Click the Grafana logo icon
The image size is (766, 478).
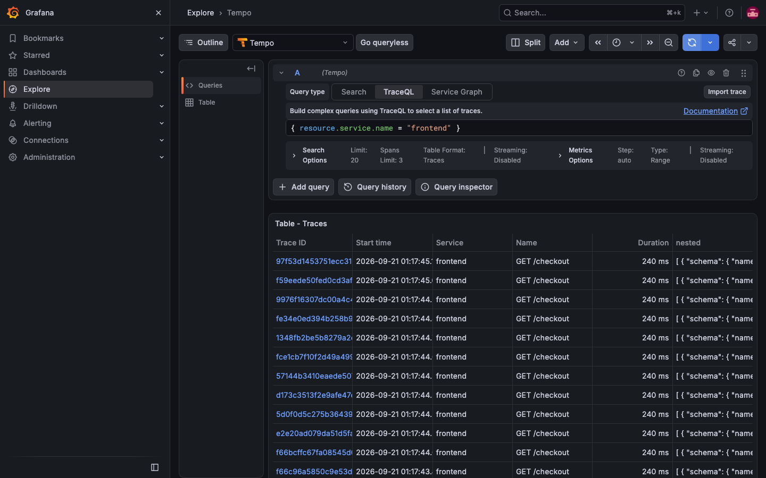pyautogui.click(x=13, y=13)
